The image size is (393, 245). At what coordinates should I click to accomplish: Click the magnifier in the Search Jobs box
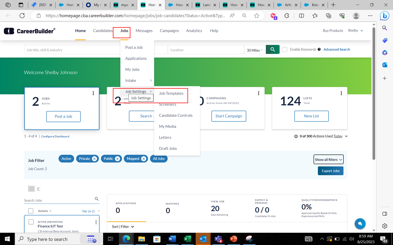[96, 199]
